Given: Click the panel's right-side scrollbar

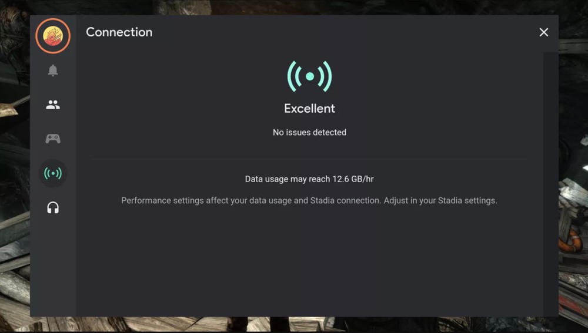Looking at the screenshot, I should click(550, 176).
